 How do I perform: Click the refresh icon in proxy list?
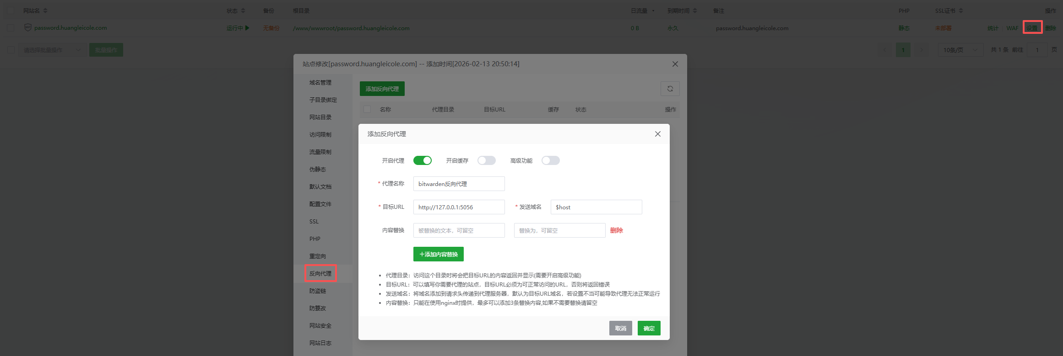click(x=670, y=89)
